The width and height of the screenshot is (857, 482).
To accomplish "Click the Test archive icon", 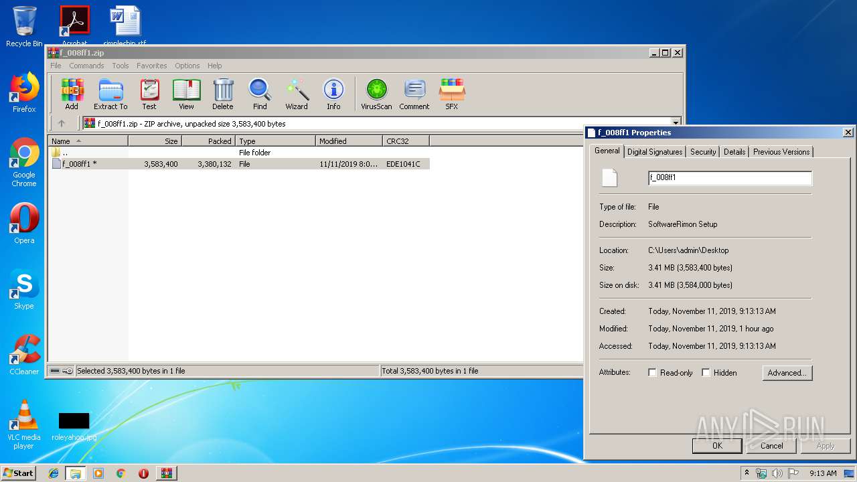I will pyautogui.click(x=149, y=94).
